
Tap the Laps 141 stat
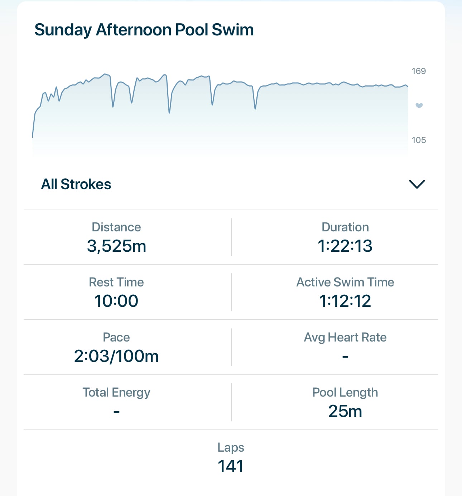point(231,457)
